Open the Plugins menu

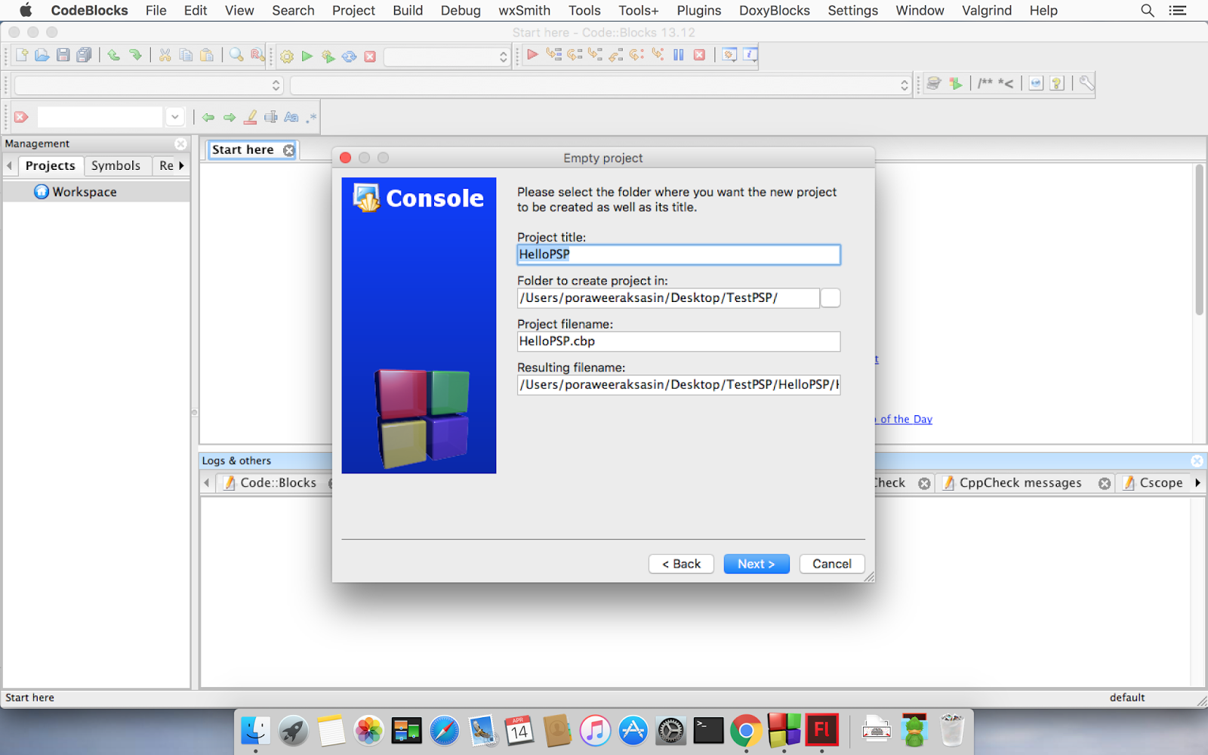698,11
